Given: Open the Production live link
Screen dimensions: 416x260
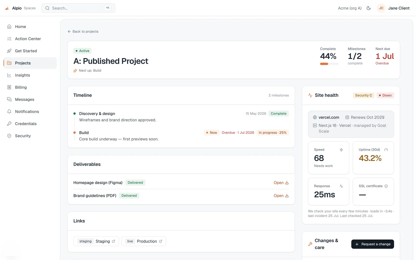Looking at the screenshot, I should point(144,241).
